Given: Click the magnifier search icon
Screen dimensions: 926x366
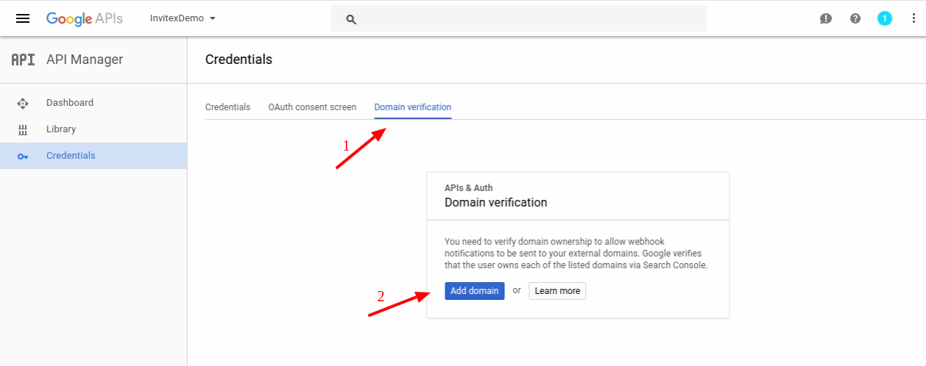Looking at the screenshot, I should coord(351,19).
